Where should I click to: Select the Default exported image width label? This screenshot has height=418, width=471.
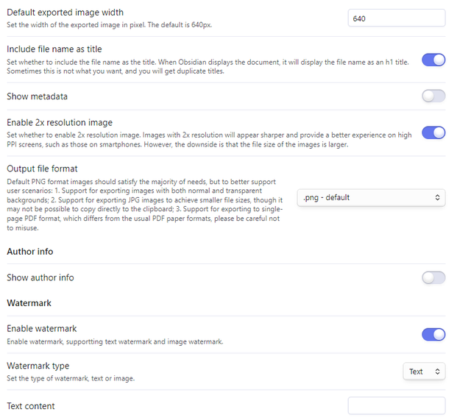65,13
